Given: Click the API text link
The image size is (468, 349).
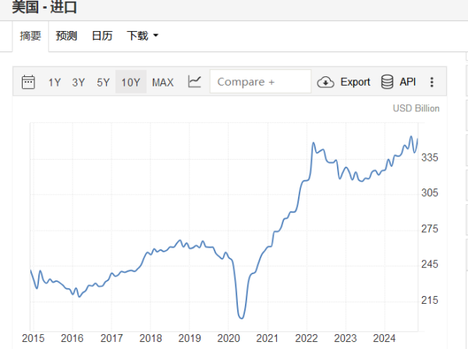Looking at the screenshot, I should pos(408,82).
